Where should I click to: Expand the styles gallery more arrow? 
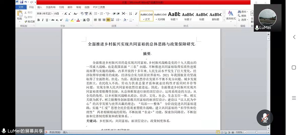pyautogui.click(x=223, y=20)
